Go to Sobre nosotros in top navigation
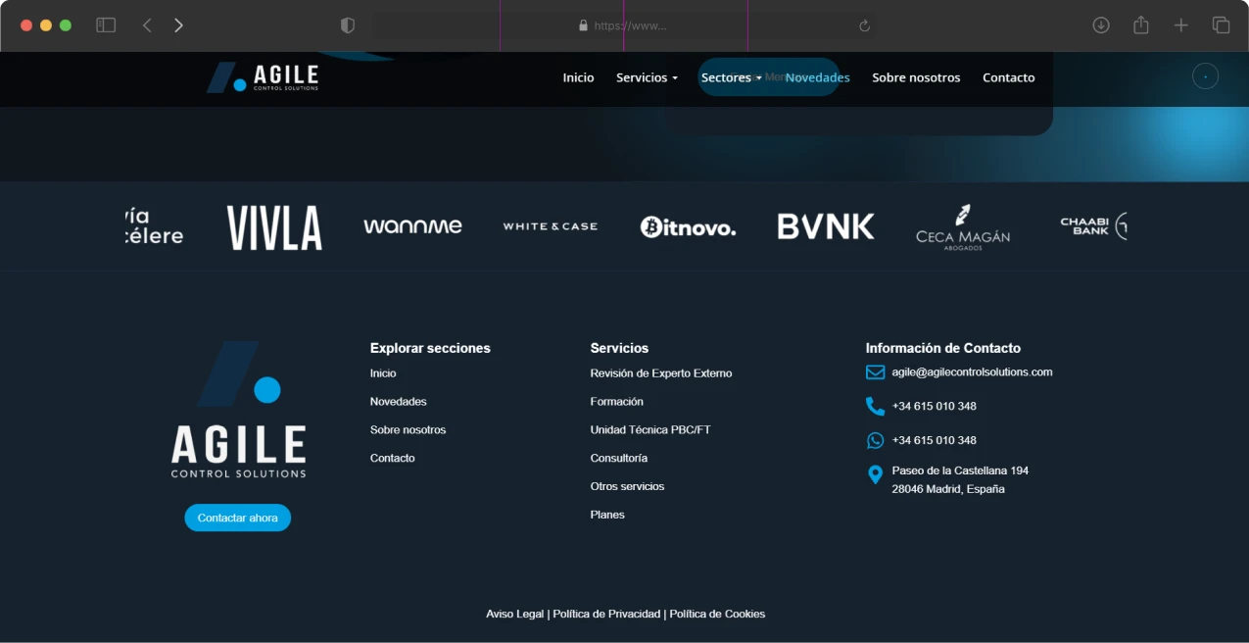The image size is (1249, 643). 916,77
